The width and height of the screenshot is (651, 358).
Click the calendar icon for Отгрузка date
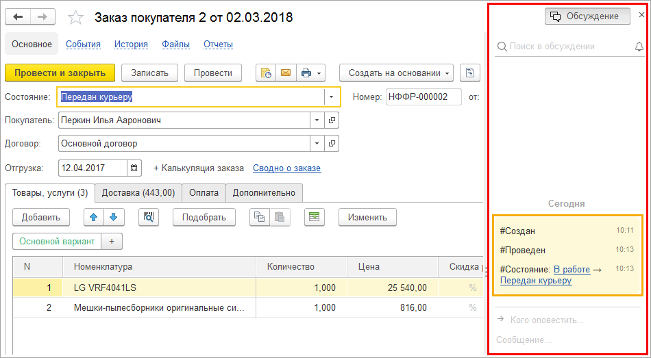pyautogui.click(x=135, y=168)
